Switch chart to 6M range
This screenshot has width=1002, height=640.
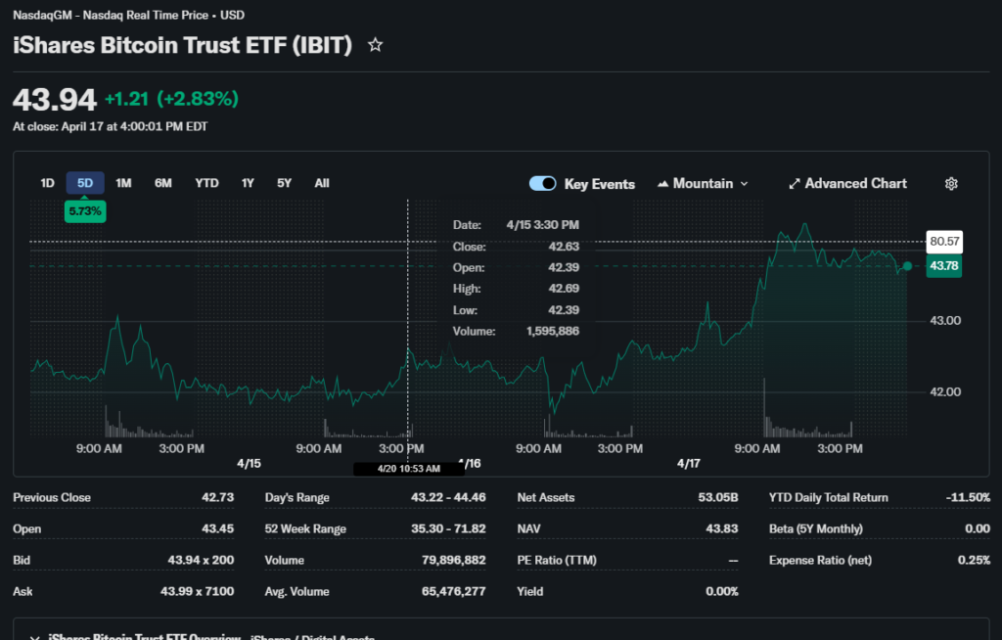[162, 183]
